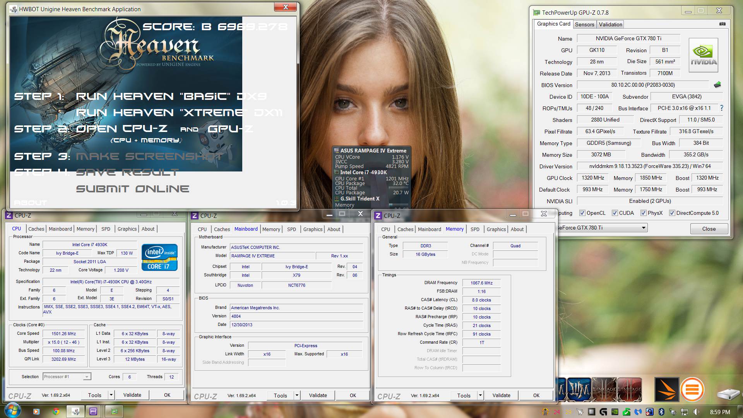Click the DRAM Frequency value field
Screen dimensions: 743x418
[x=481, y=283]
